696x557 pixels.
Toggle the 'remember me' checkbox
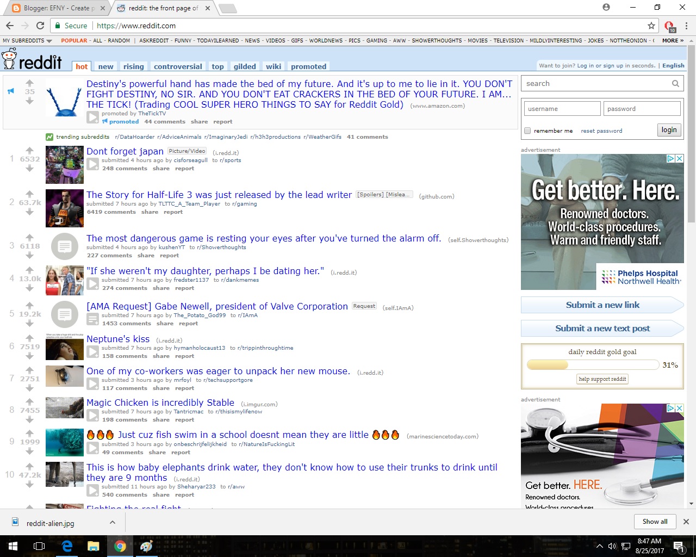(x=527, y=131)
